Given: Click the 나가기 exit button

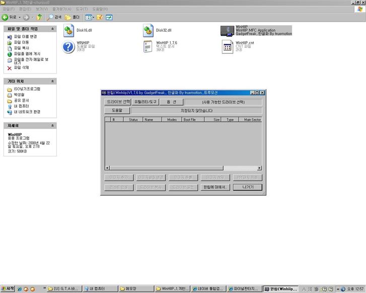Looking at the screenshot, I should coord(248,187).
